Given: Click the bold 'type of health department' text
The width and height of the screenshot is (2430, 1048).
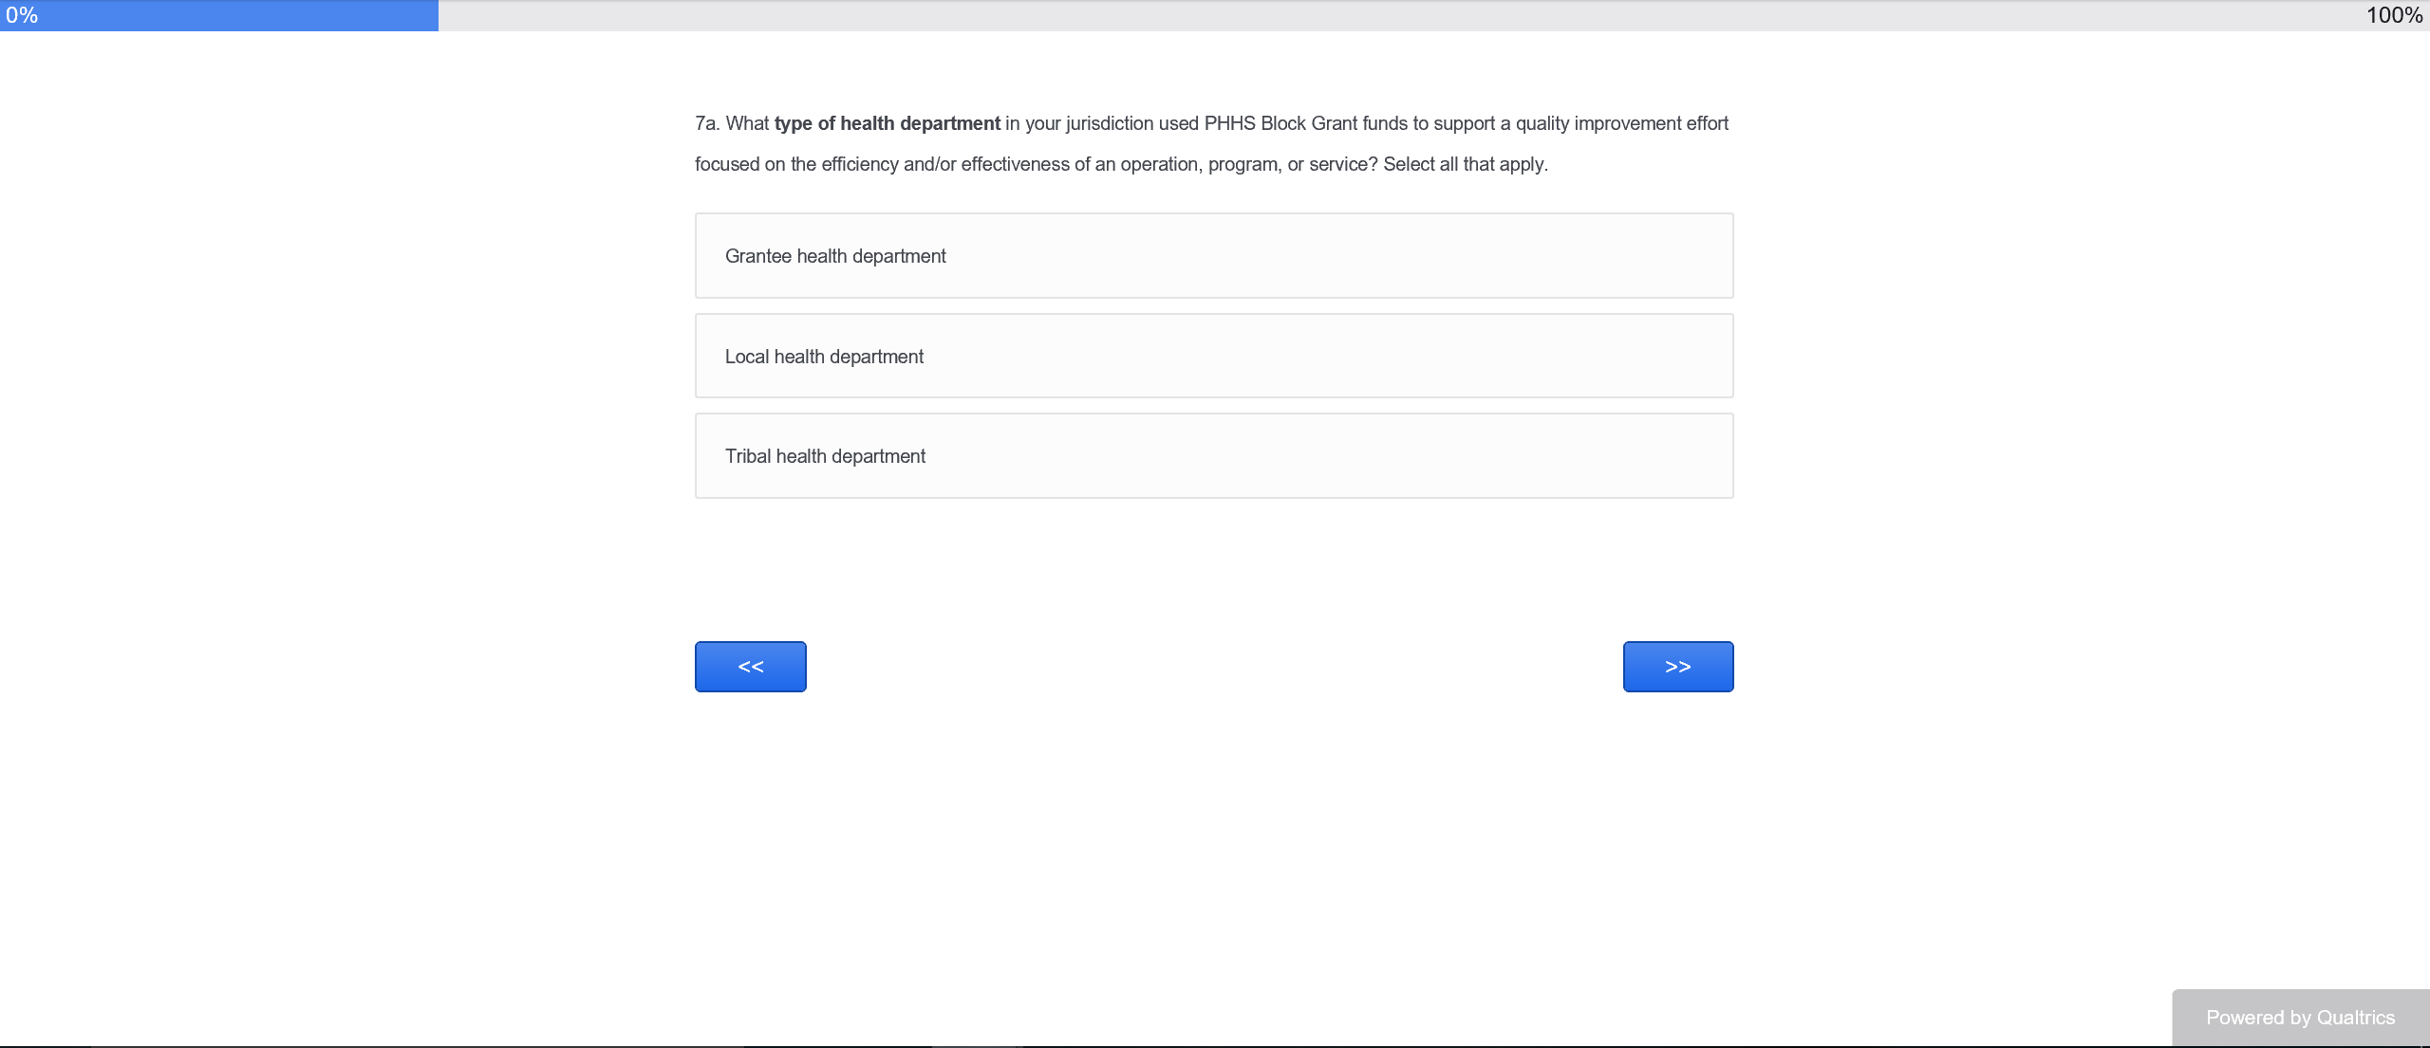Looking at the screenshot, I should [x=887, y=123].
